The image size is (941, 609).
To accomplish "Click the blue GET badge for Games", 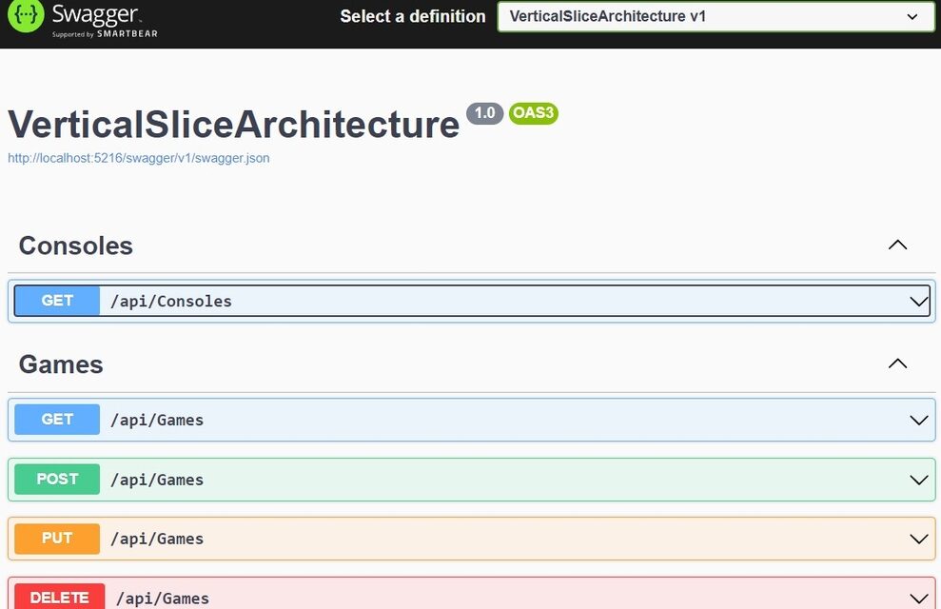I will (x=57, y=420).
